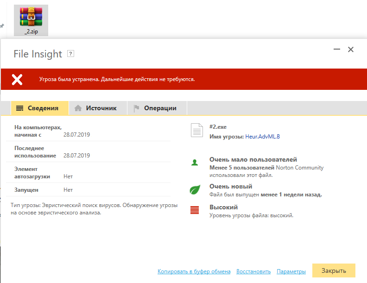The image size is (367, 283).
Task: Click the Запущен value Нет
Action: click(x=68, y=190)
